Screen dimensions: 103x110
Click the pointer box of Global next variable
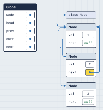click(30, 47)
